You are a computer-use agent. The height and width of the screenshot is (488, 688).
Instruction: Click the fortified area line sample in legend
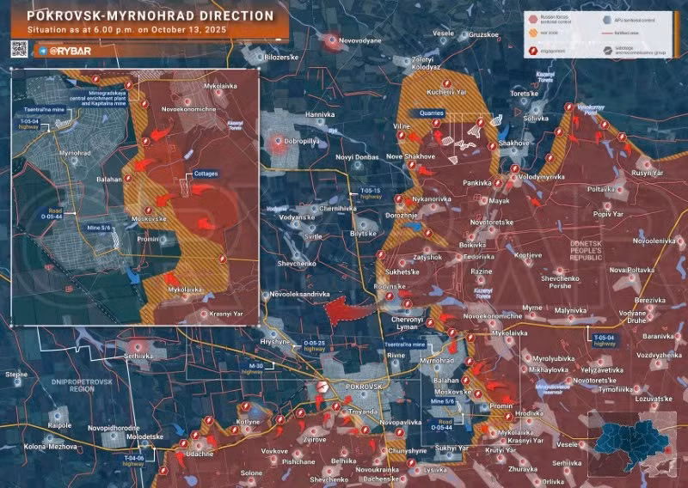[607, 34]
